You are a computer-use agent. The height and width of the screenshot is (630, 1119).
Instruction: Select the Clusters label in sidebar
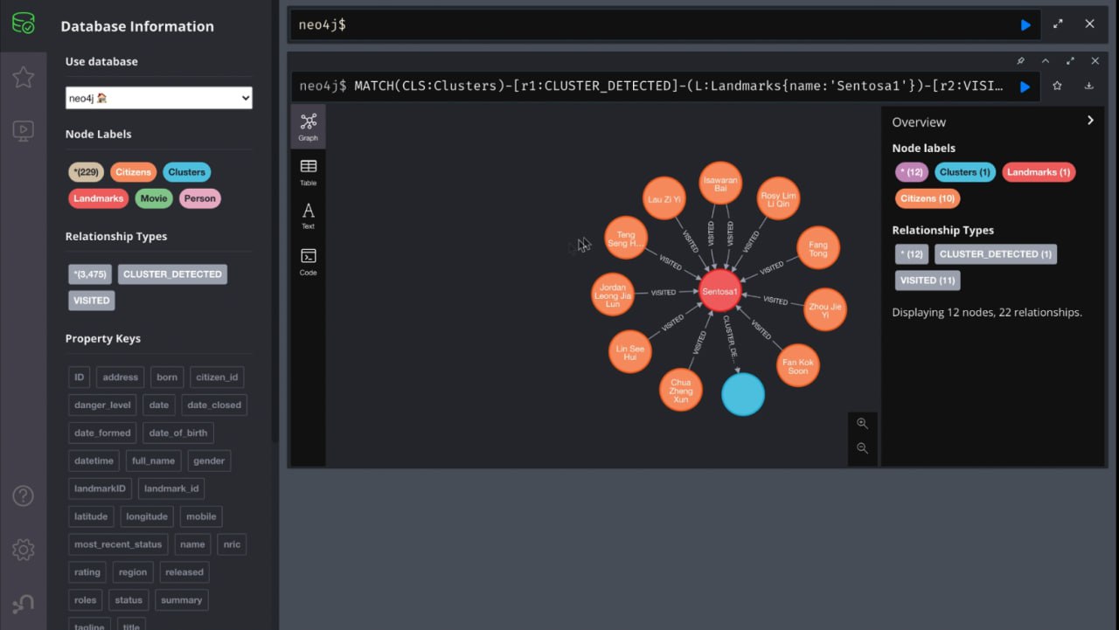(x=186, y=172)
